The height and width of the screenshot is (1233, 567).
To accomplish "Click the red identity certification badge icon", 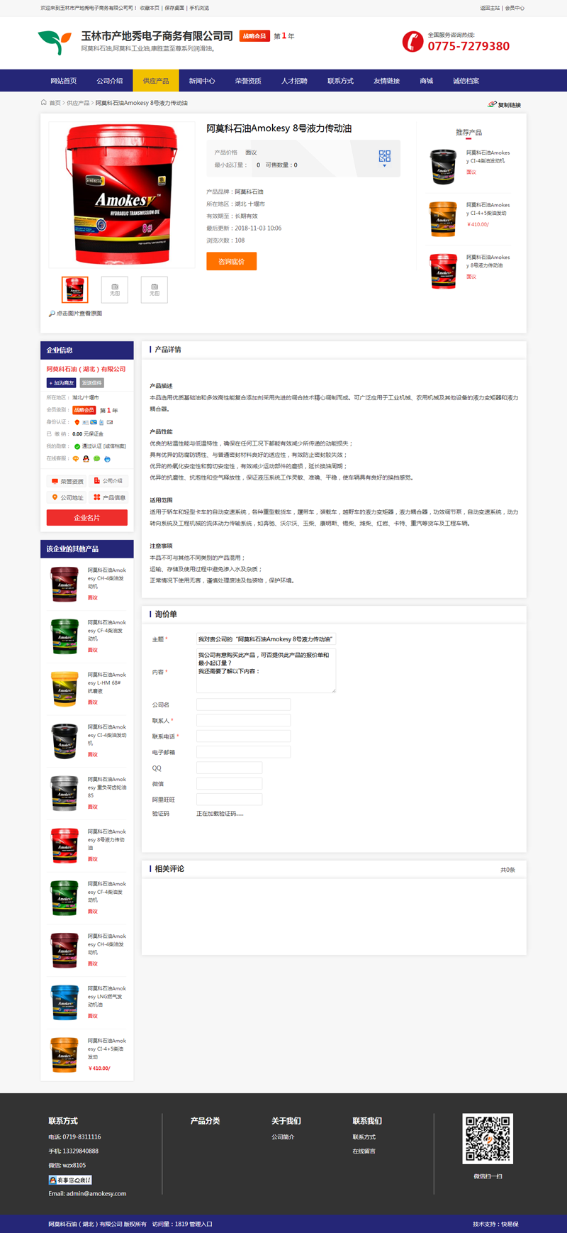I will pos(77,422).
